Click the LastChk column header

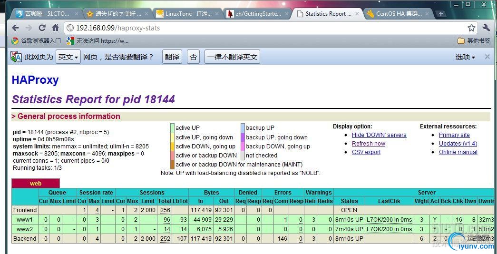pos(389,201)
